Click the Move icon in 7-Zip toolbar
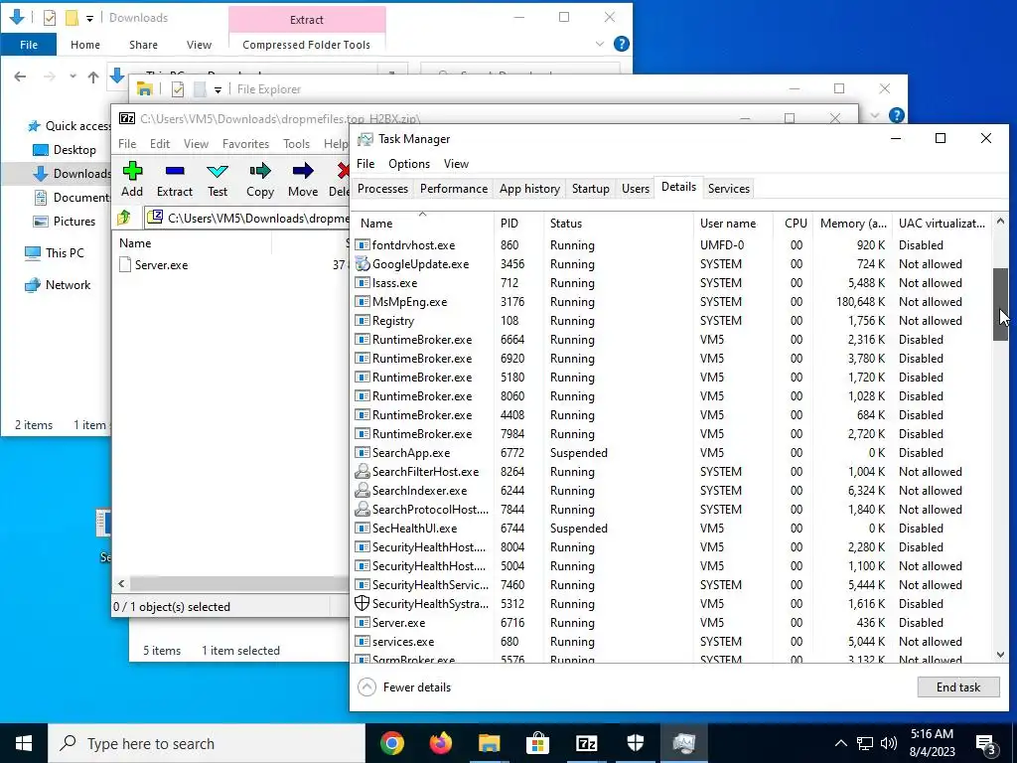Viewport: 1017px width, 763px height. pyautogui.click(x=303, y=171)
